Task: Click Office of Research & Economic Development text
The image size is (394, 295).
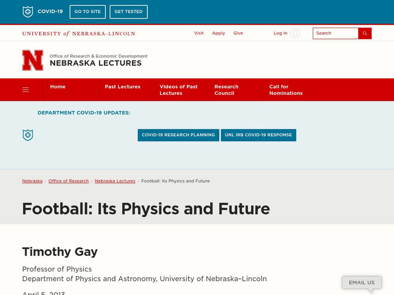Action: tap(98, 56)
